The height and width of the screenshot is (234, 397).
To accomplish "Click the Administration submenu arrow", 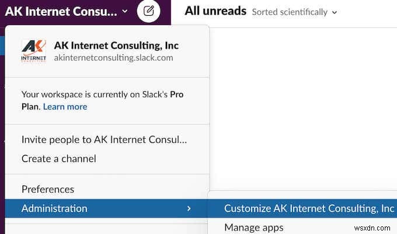I will [x=188, y=208].
